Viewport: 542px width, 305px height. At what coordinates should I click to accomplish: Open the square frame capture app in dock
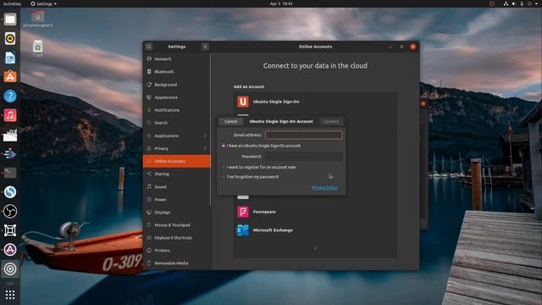[x=10, y=230]
